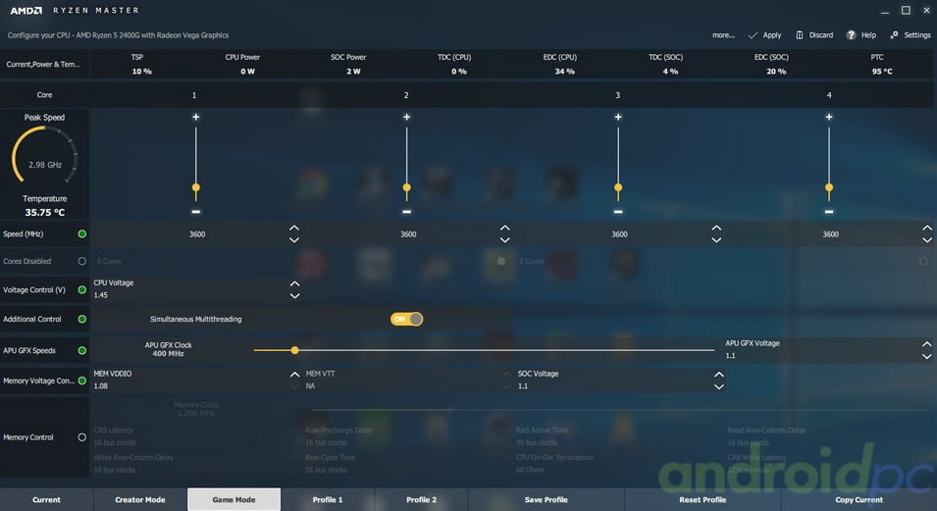Toggle the Speed (MHz) control indicator
The image size is (937, 511).
tap(81, 234)
